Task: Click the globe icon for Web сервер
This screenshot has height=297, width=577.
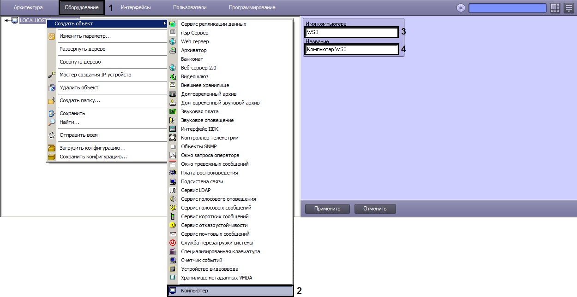Action: (x=173, y=41)
